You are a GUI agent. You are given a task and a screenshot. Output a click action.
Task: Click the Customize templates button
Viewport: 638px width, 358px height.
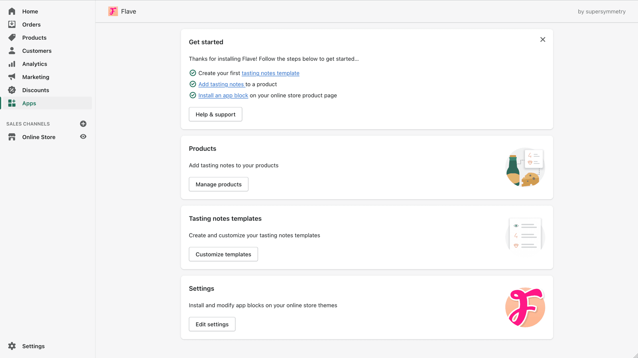223,254
